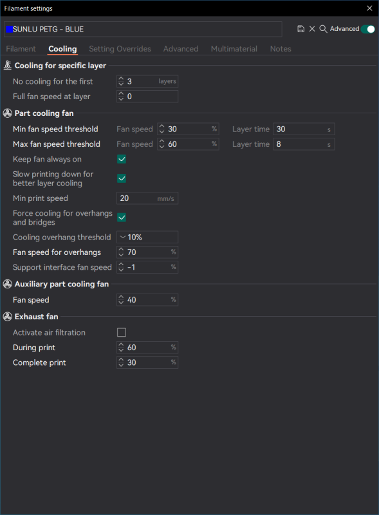Click the Exhaust fan section icon

(8, 317)
